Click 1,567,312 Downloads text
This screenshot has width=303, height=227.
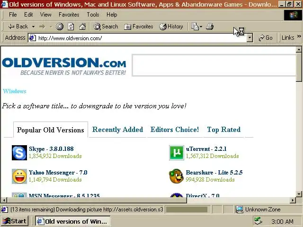pyautogui.click(x=212, y=156)
